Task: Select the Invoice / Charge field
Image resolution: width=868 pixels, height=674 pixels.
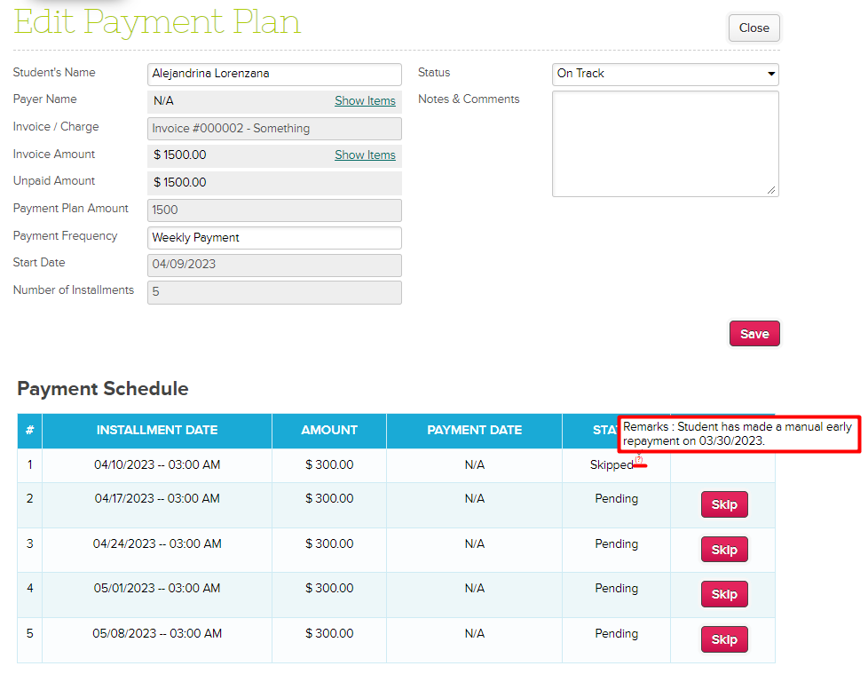Action: (x=274, y=129)
